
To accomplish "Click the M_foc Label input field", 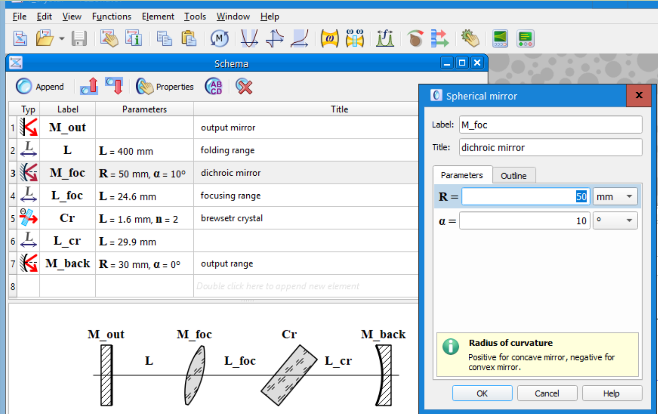I will point(550,125).
